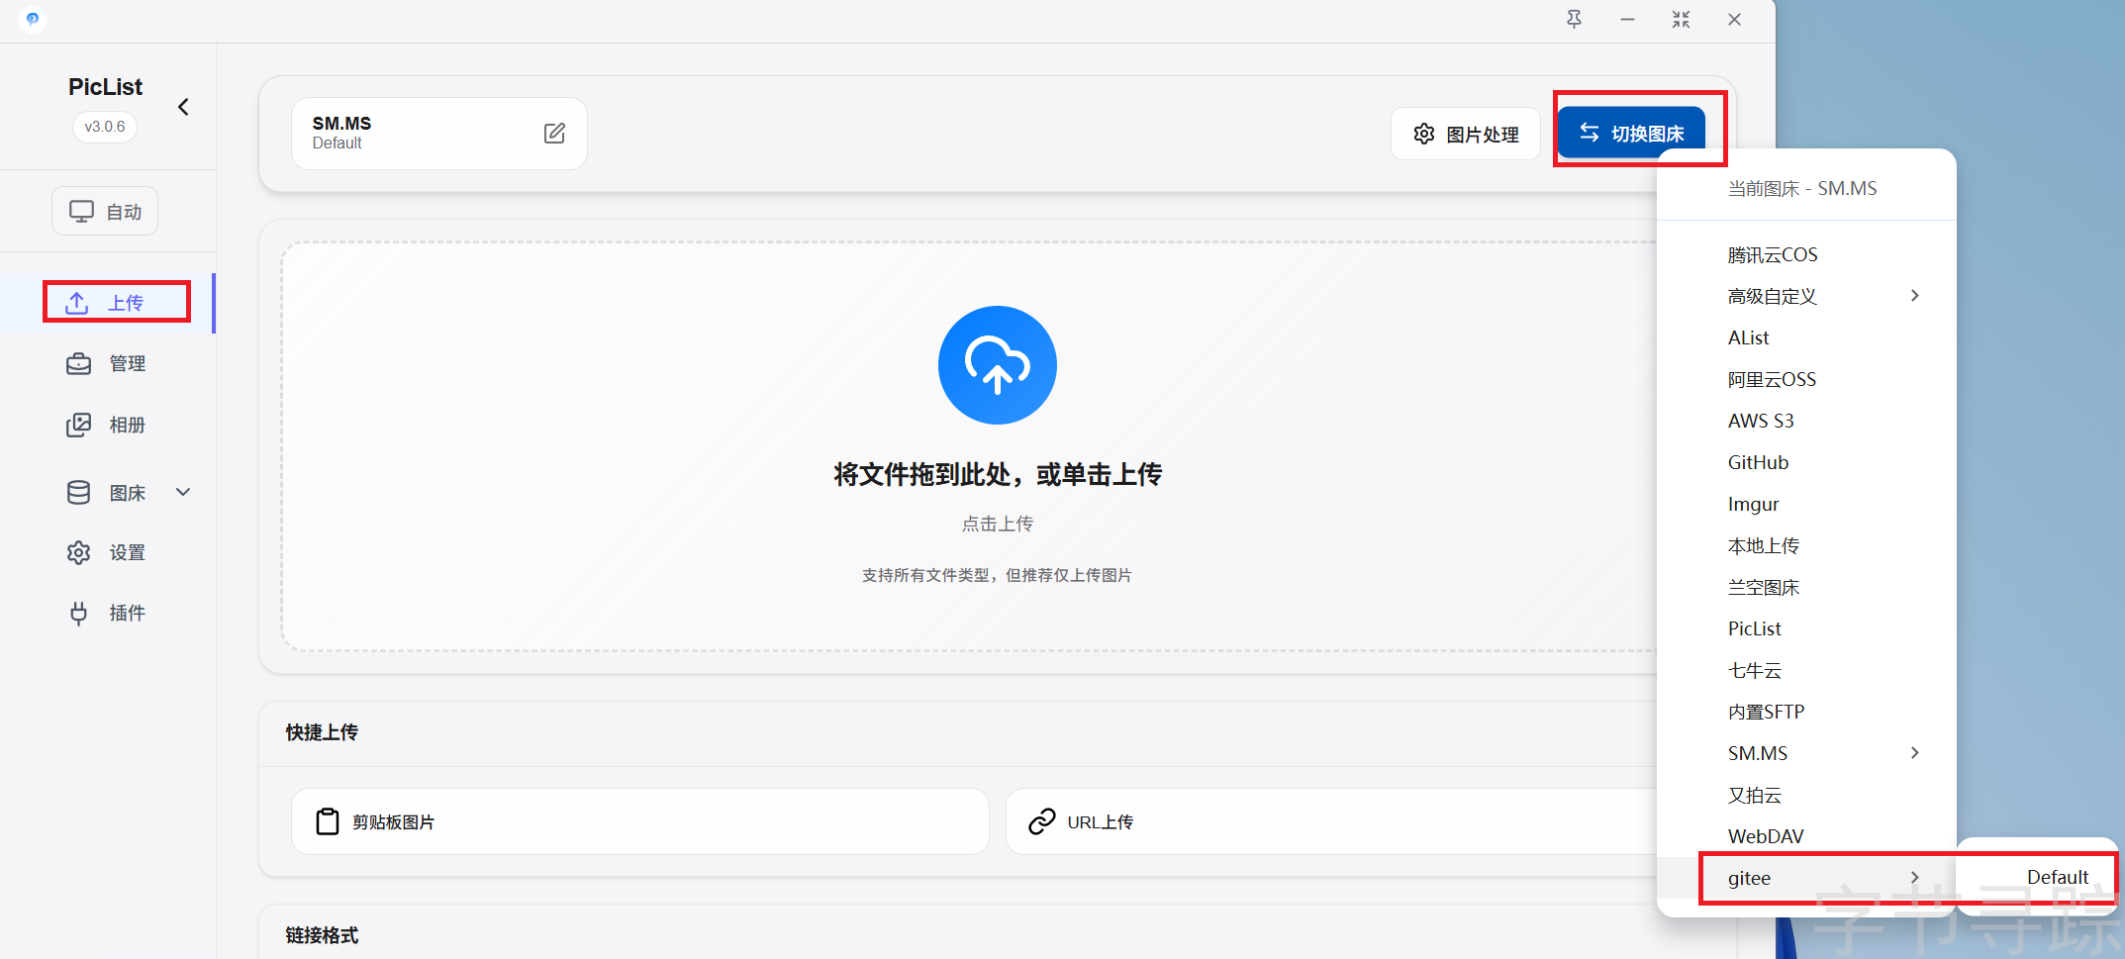2125x959 pixels.
Task: Expand the gitee submenu arrow
Action: [x=1915, y=877]
